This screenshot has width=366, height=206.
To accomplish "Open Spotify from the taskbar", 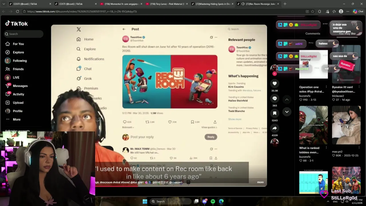I will tap(213, 201).
